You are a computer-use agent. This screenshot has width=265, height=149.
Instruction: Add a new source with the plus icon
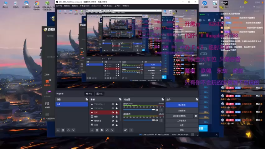(92, 130)
